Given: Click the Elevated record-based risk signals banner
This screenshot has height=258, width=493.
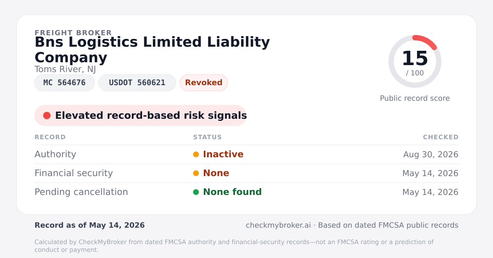Looking at the screenshot, I should coord(141,115).
